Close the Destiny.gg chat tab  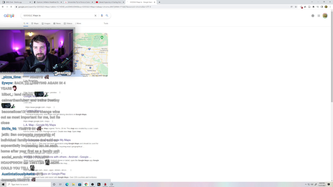click(x=30, y=2)
